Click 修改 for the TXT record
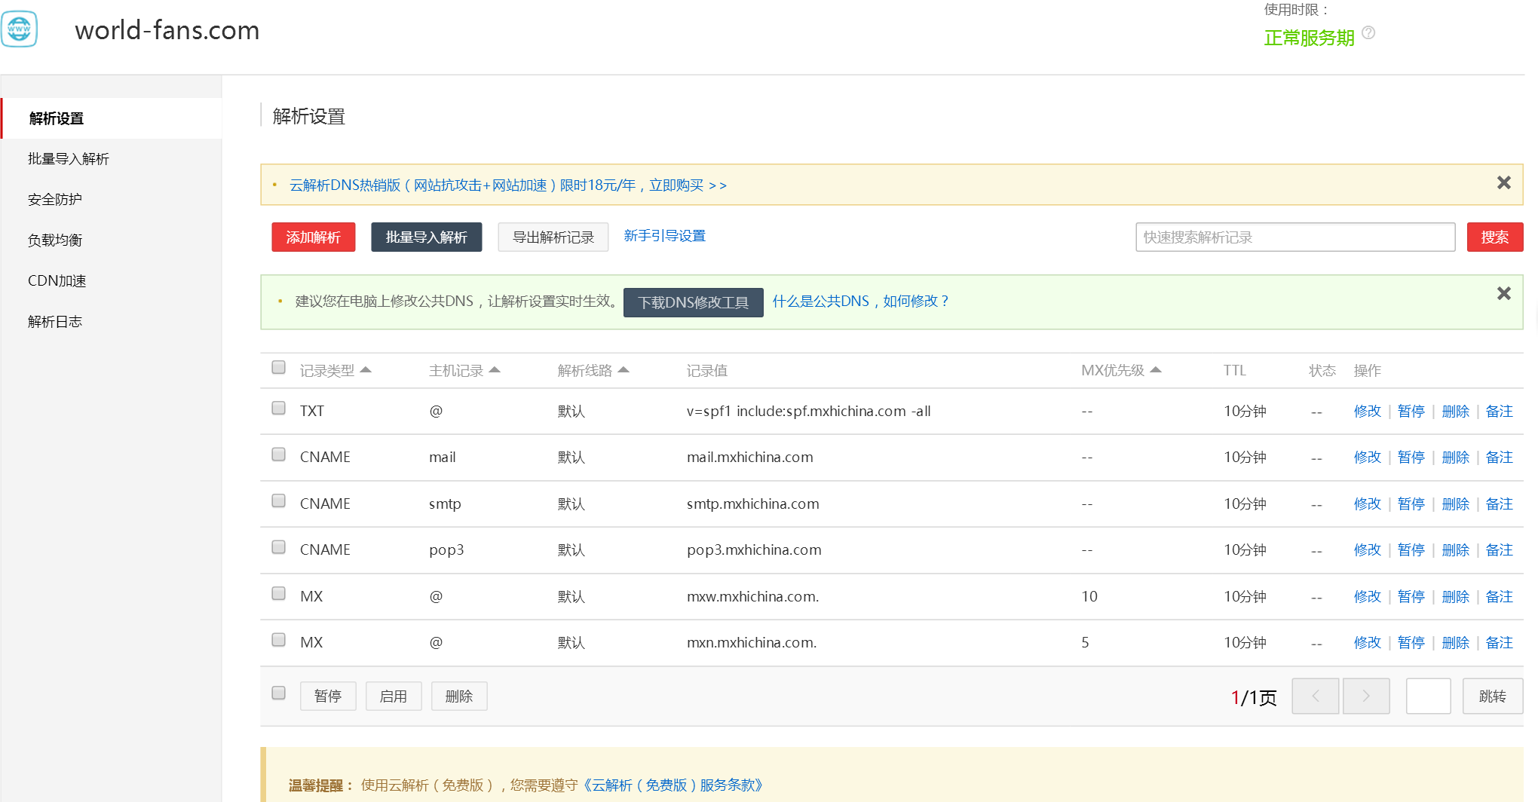Viewport: 1538px width, 802px height. coord(1367,412)
